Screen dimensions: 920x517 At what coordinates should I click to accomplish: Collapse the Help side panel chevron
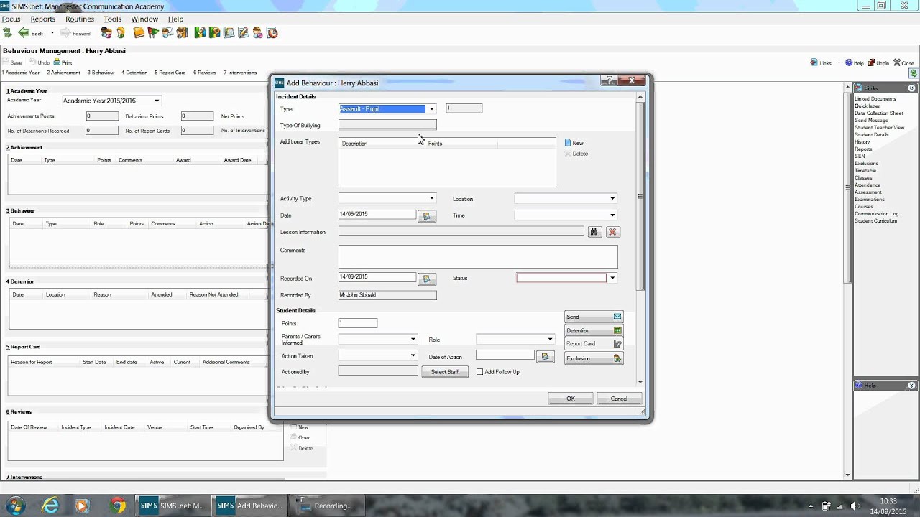tap(911, 386)
